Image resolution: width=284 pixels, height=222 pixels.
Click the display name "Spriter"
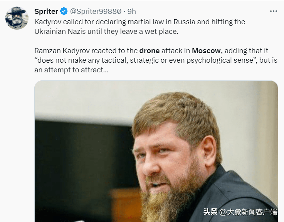coord(46,12)
